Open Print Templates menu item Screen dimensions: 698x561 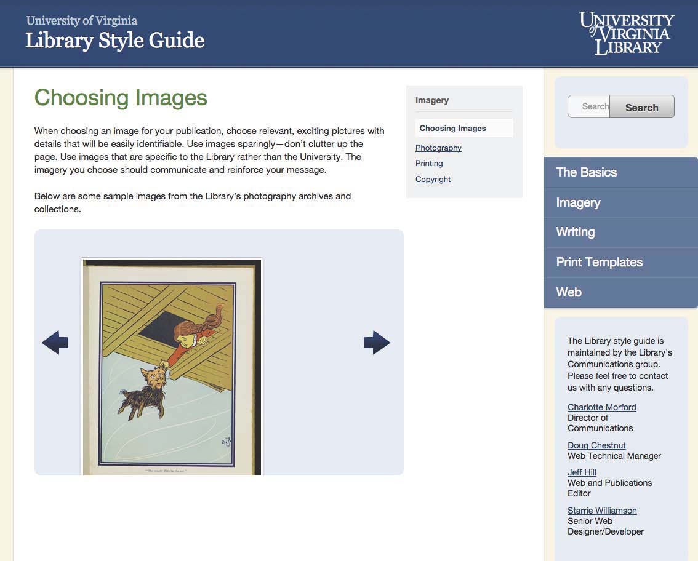click(x=599, y=262)
